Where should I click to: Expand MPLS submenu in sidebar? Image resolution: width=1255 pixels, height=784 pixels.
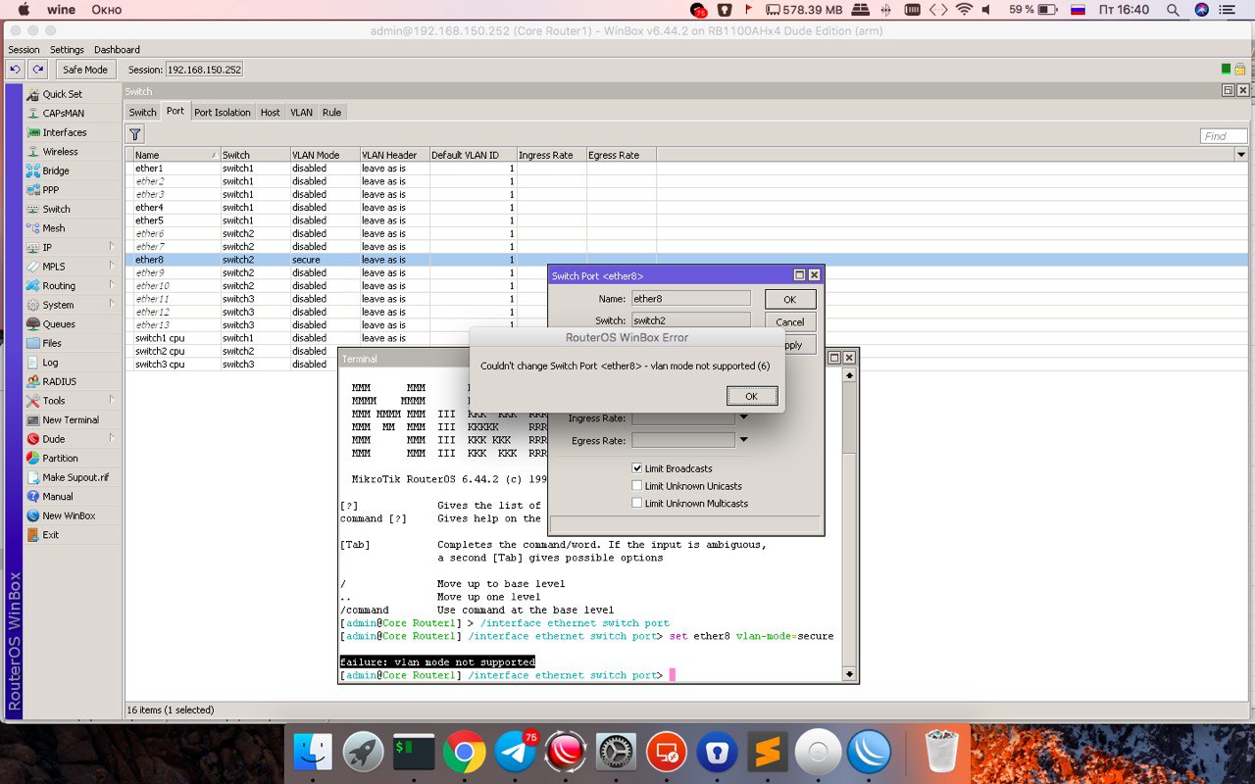[x=112, y=267]
